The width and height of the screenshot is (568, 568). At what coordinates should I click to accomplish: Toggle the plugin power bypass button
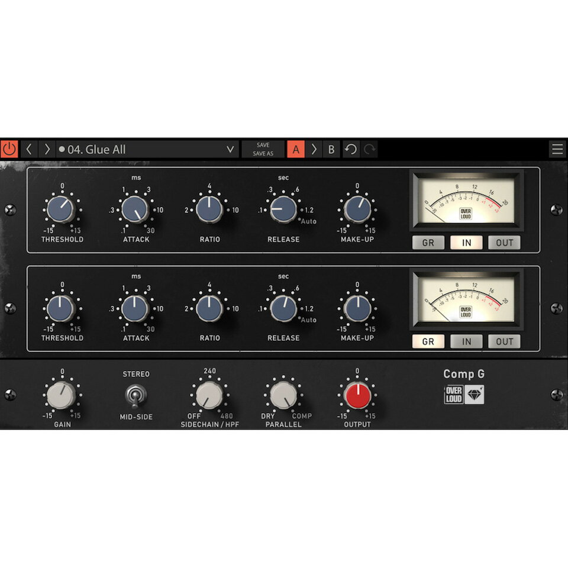pos(9,149)
